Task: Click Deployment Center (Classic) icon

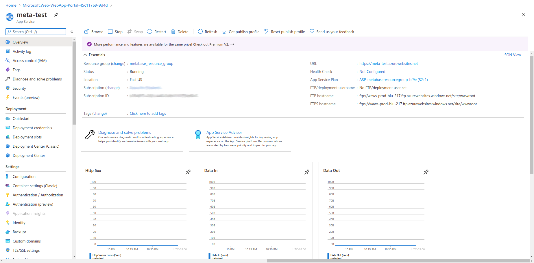Action: point(8,146)
